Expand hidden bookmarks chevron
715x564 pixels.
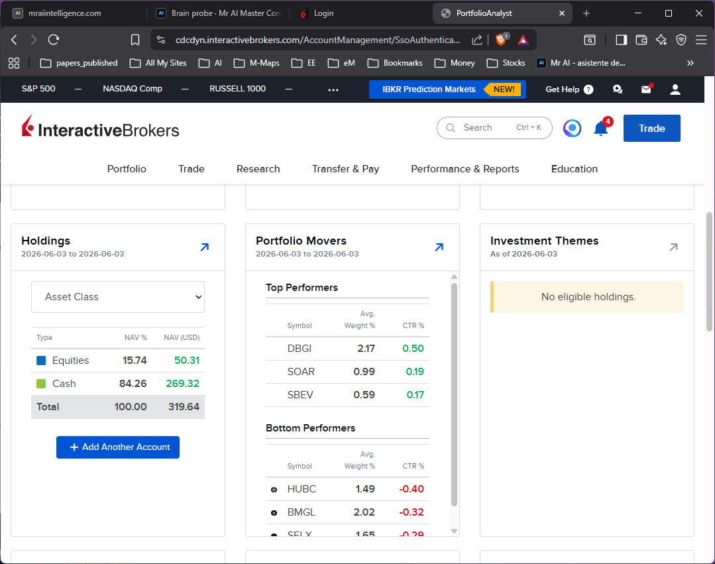(690, 63)
